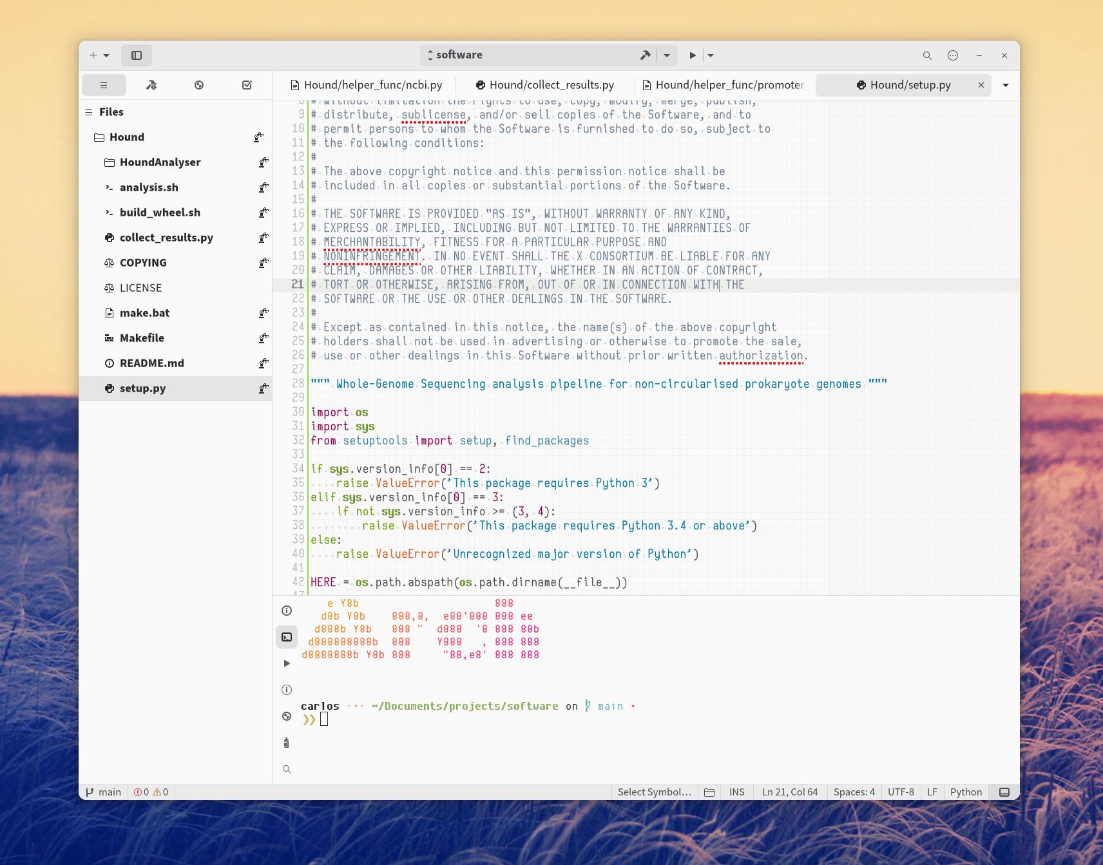Open the build targets sidebar tab
The image size is (1103, 865).
click(151, 85)
